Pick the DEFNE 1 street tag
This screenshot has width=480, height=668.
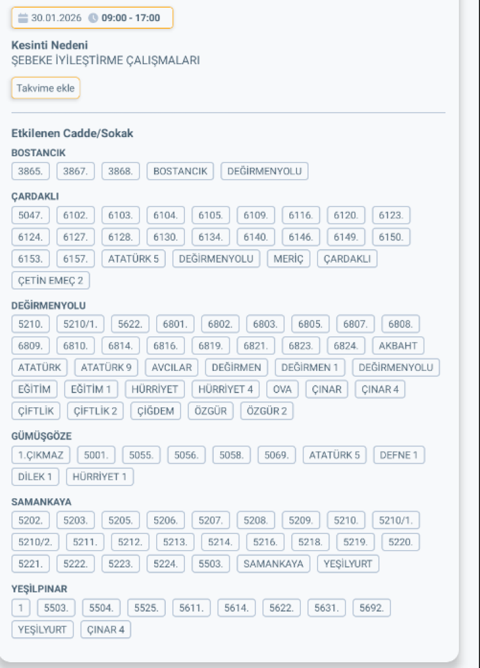pyautogui.click(x=399, y=455)
